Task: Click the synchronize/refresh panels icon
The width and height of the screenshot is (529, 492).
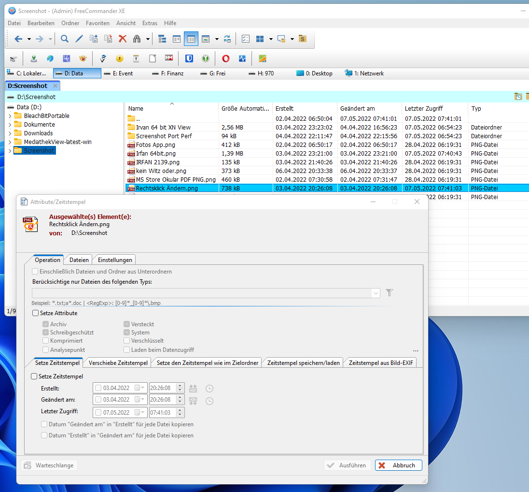Action: (227, 39)
